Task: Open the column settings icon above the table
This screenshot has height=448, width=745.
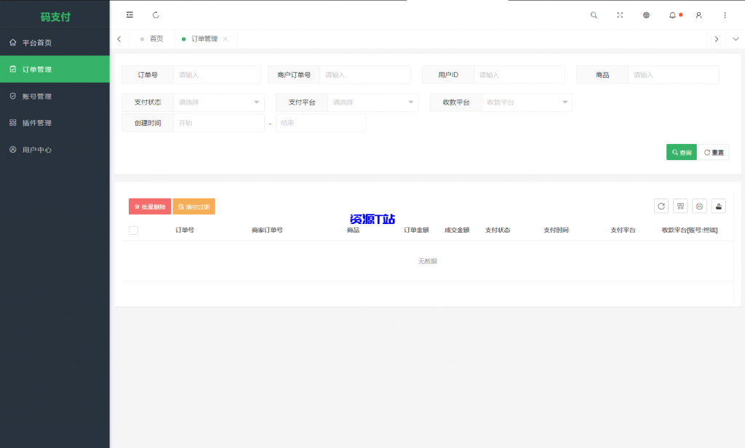Action: 680,206
